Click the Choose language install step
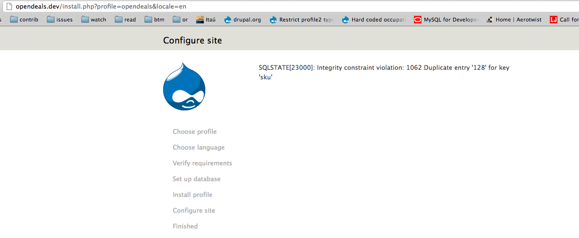 pyautogui.click(x=199, y=147)
